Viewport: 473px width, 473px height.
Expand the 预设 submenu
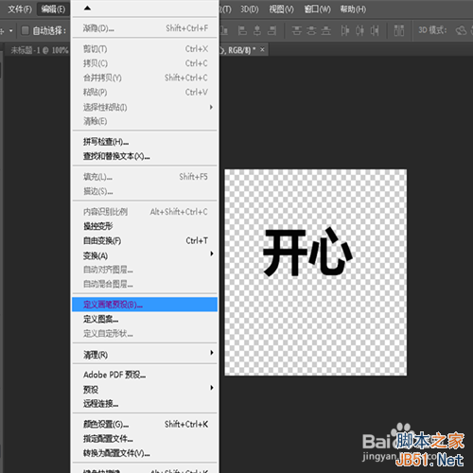pyautogui.click(x=212, y=388)
